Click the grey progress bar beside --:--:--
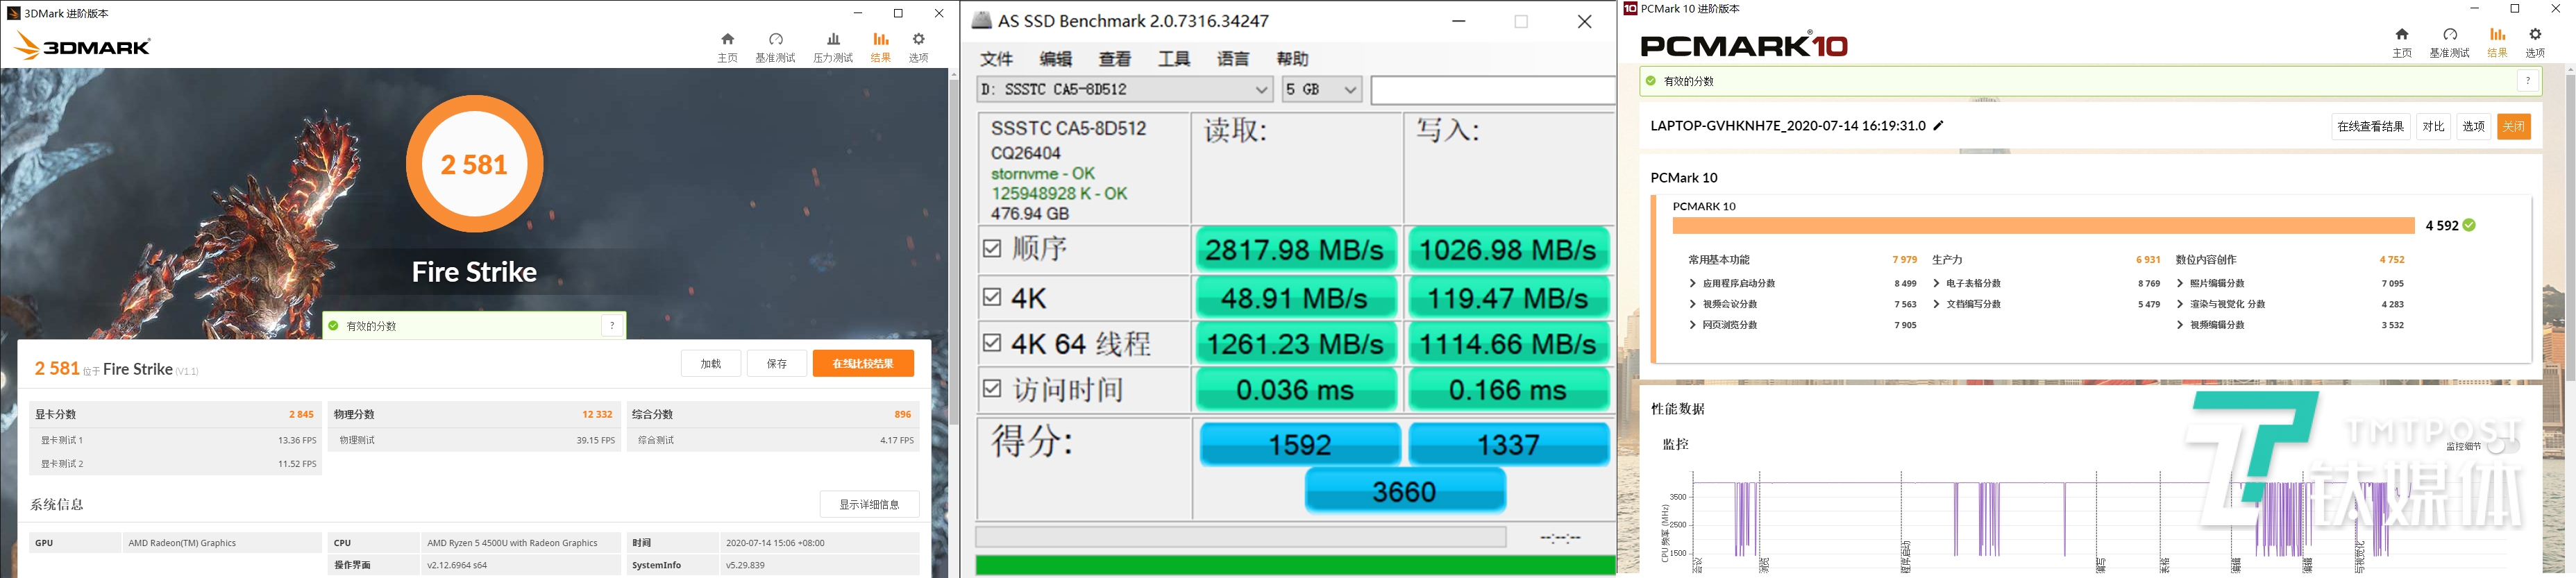 [1241, 537]
